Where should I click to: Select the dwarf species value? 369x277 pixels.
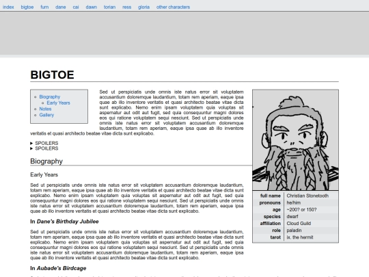[292, 216]
